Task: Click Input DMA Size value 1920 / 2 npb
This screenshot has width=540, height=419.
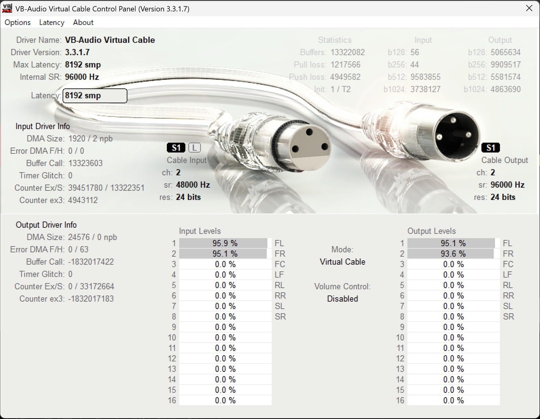Action: point(90,139)
